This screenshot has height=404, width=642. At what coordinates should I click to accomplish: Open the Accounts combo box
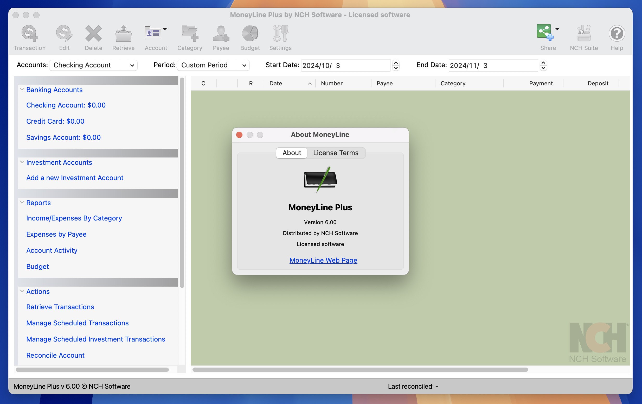[x=93, y=65]
